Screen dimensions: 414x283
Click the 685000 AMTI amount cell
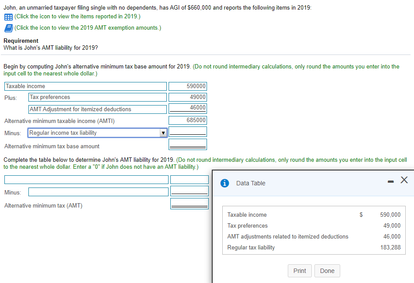click(188, 120)
